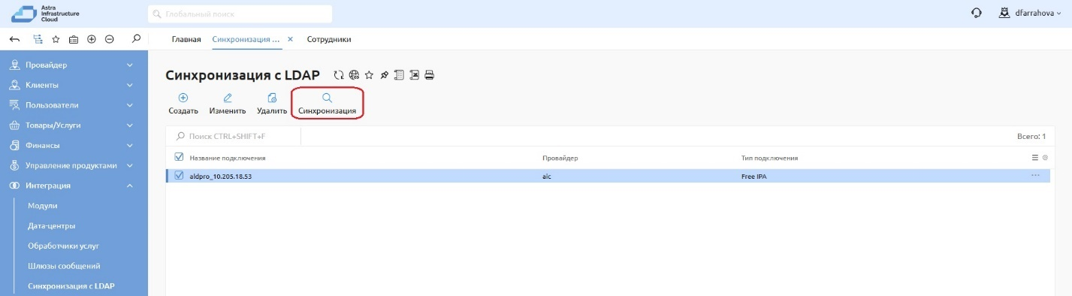This screenshot has height=296, width=1072.
Task: Select the Синхронизация tab
Action: (x=246, y=39)
